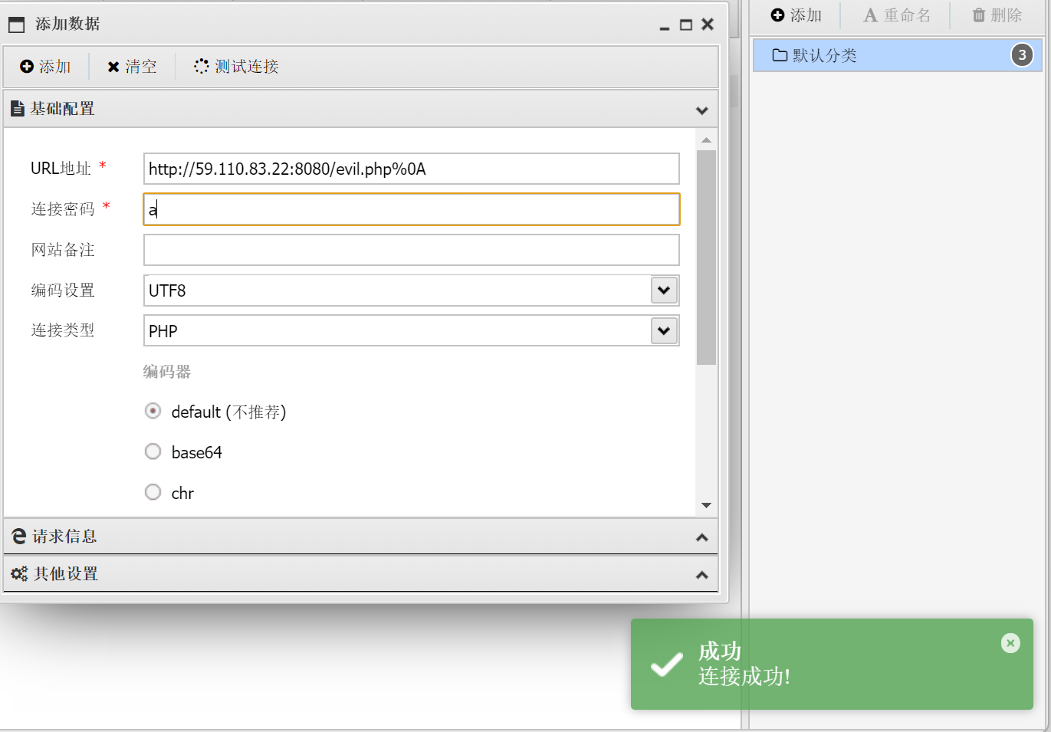
Task: Select the chr encoder radio
Action: click(x=153, y=492)
